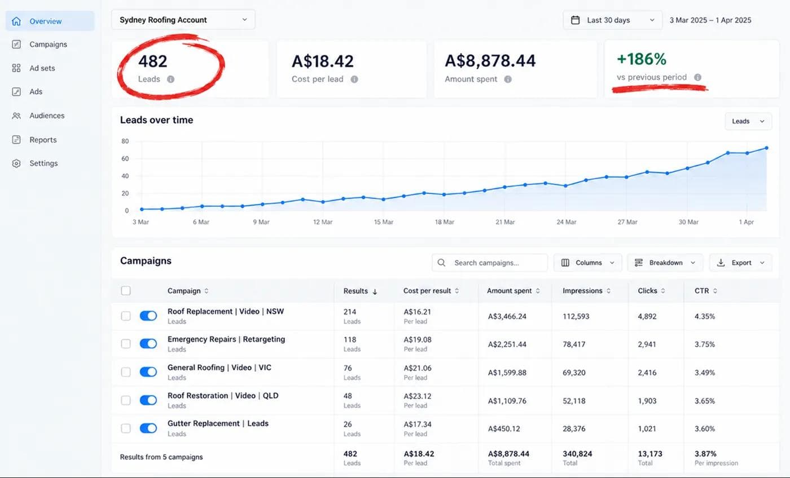The width and height of the screenshot is (790, 478).
Task: Expand the Breakdown dropdown arrow
Action: coord(693,263)
